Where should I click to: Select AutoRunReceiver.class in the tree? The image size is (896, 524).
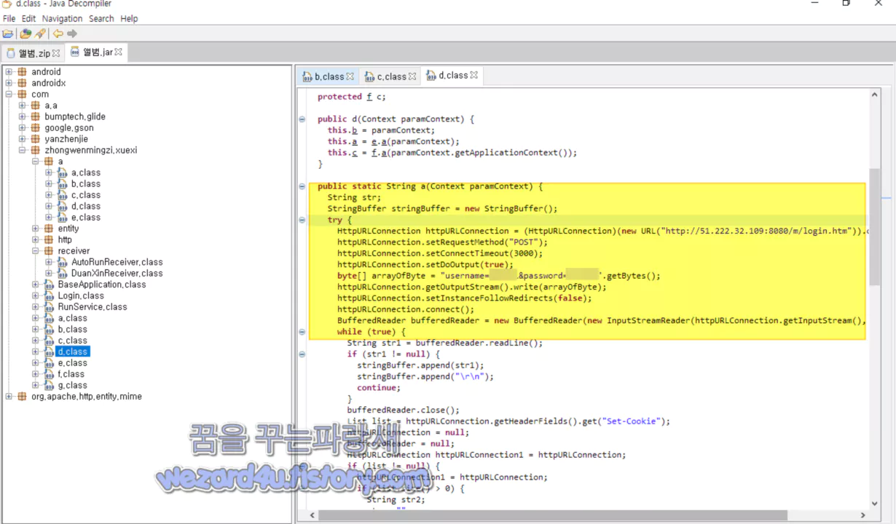coord(117,262)
